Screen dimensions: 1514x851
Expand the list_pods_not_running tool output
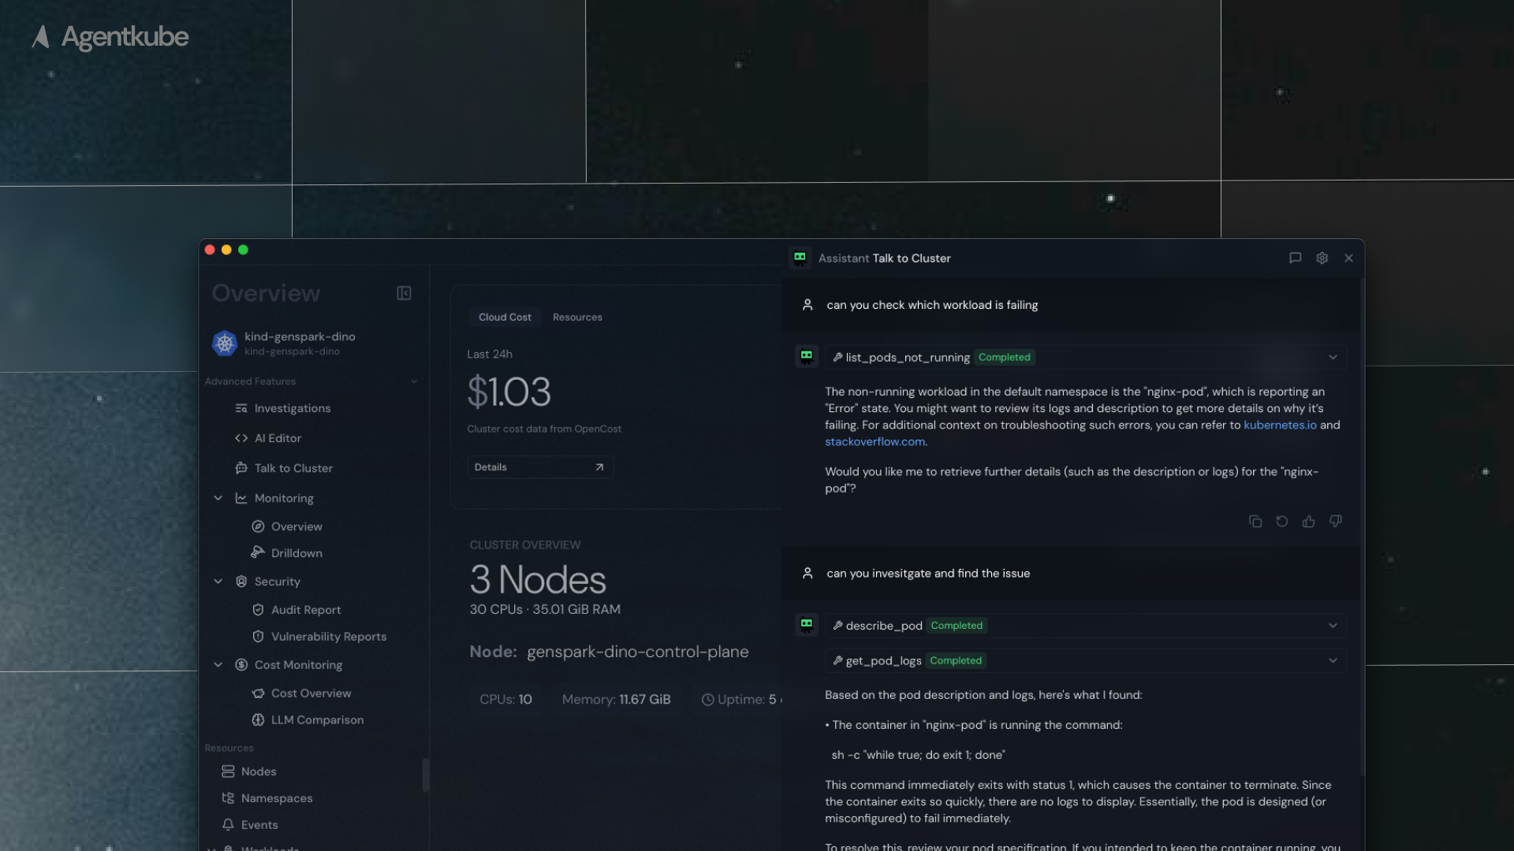click(1333, 357)
